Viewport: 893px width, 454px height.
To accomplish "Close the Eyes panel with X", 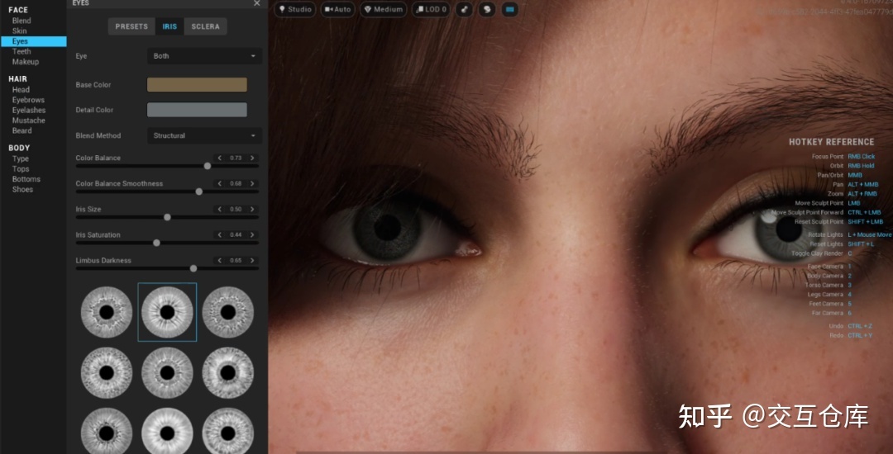I will (257, 3).
